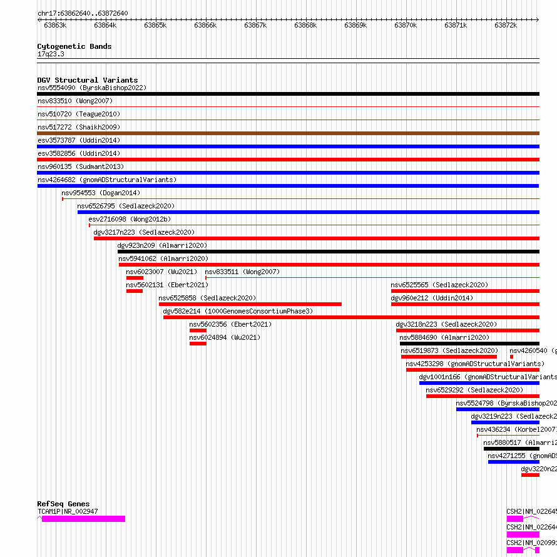Screen dimensions: 557x557
Task: Select the short red nsv6024894 bar
Action: pos(198,344)
